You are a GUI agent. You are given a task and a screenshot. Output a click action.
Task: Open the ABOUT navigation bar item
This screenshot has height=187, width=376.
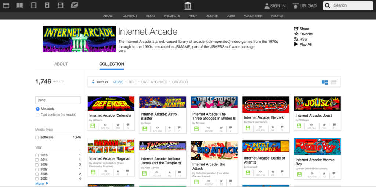[108, 16]
